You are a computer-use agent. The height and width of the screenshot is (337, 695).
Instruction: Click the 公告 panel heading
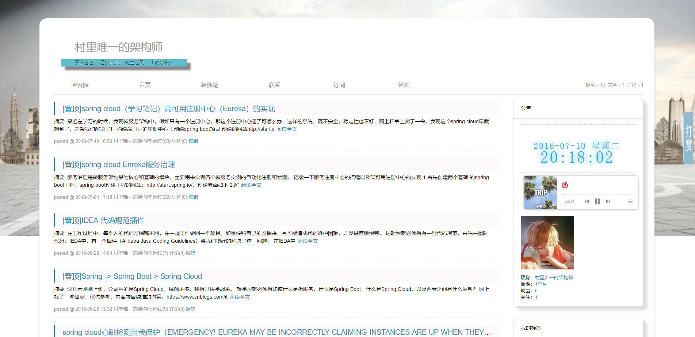(526, 108)
